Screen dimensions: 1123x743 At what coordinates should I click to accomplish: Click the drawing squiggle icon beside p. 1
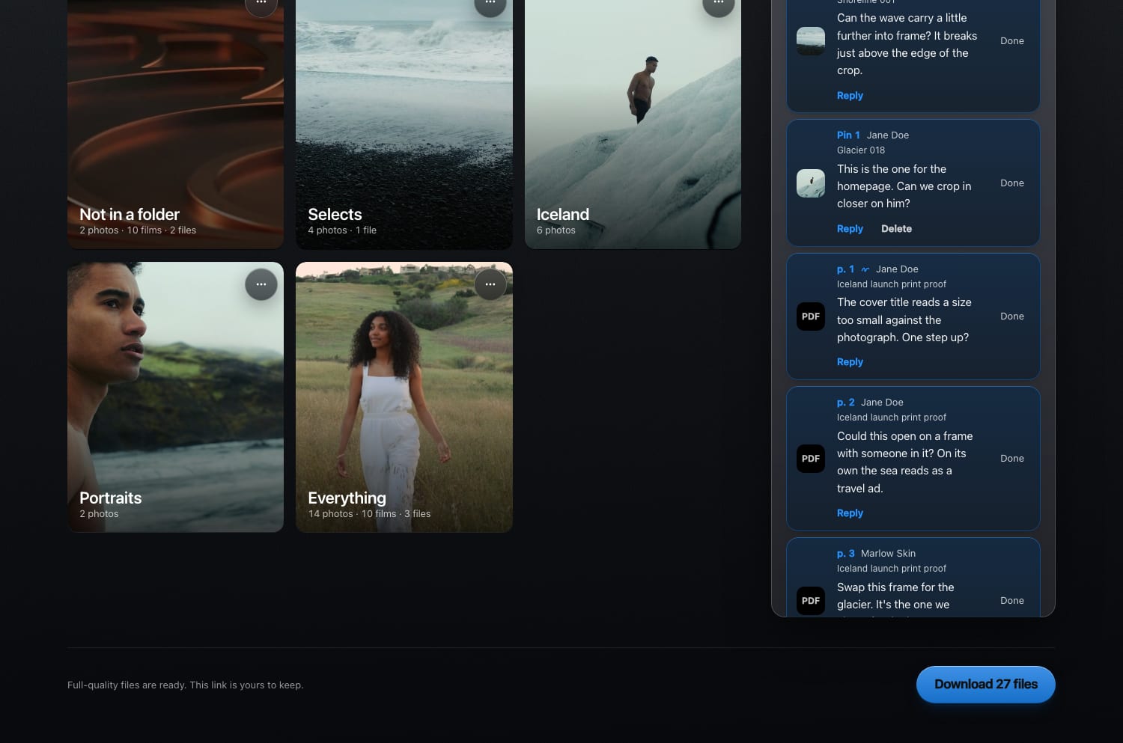(x=865, y=269)
